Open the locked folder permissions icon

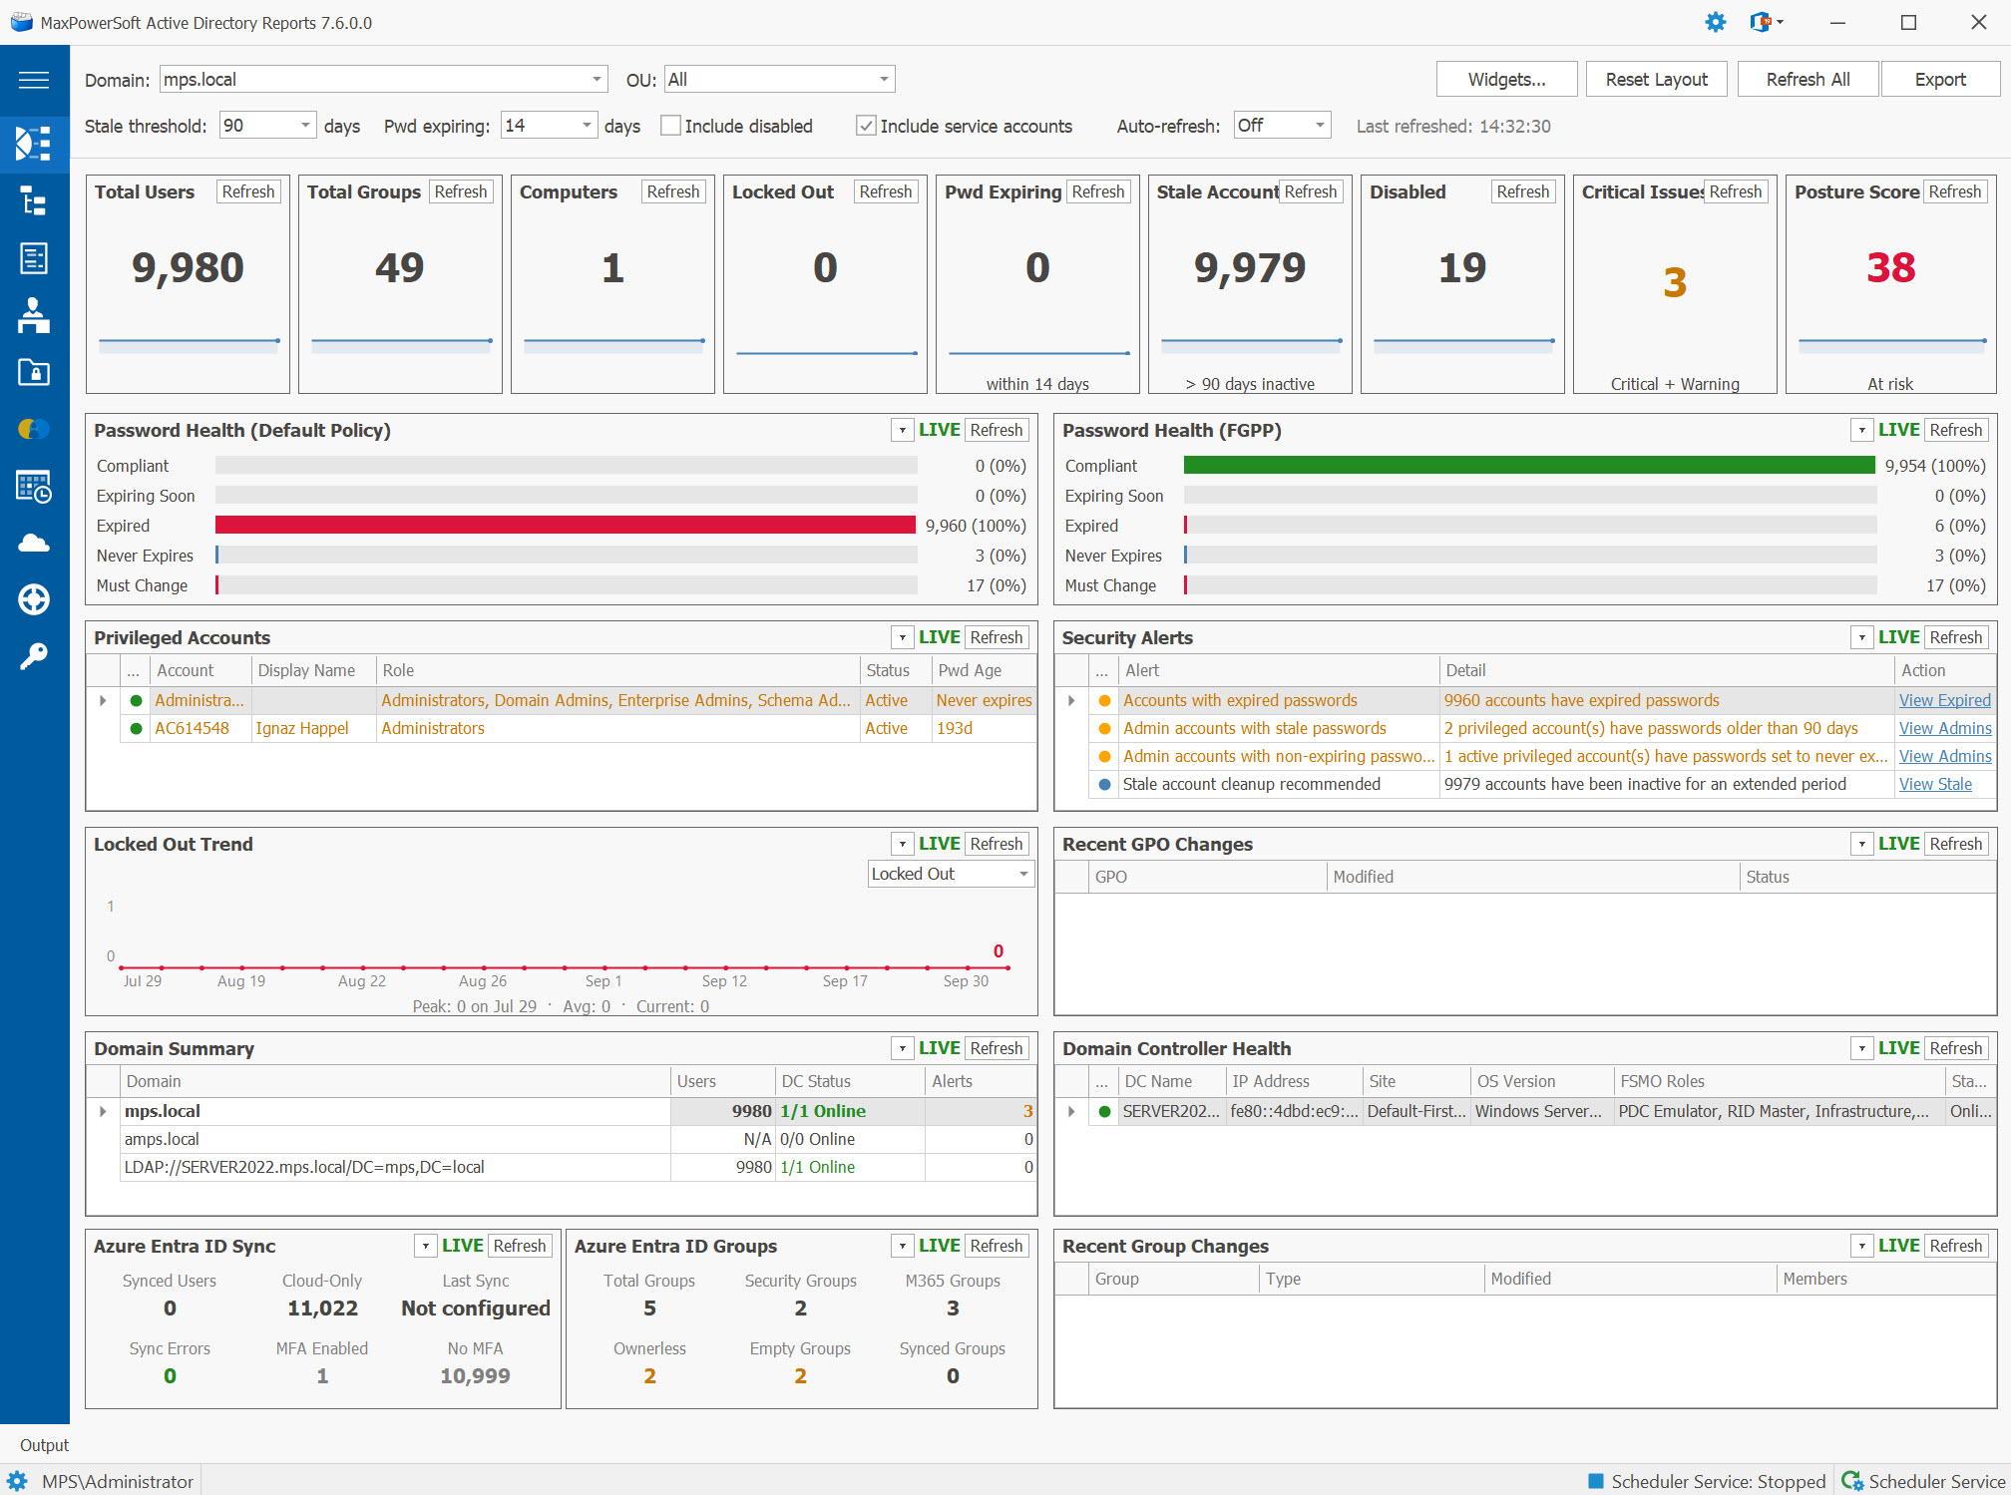pos(34,372)
